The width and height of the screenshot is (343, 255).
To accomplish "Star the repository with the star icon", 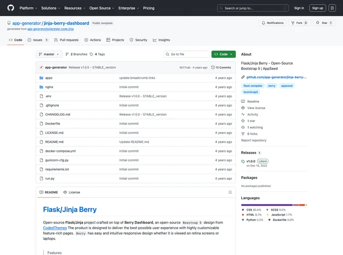I will tap(318, 22).
